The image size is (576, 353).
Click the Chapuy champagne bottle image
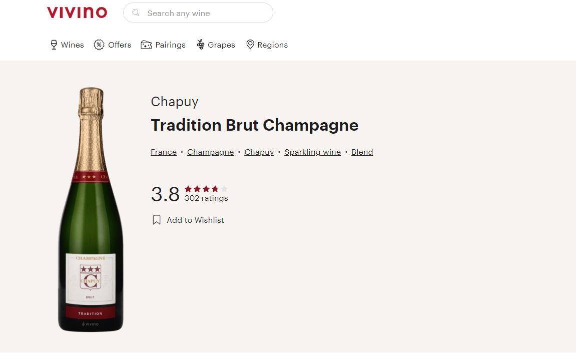(91, 210)
